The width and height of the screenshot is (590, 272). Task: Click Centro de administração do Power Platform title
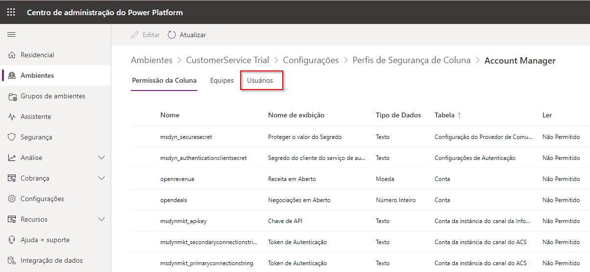click(x=105, y=12)
